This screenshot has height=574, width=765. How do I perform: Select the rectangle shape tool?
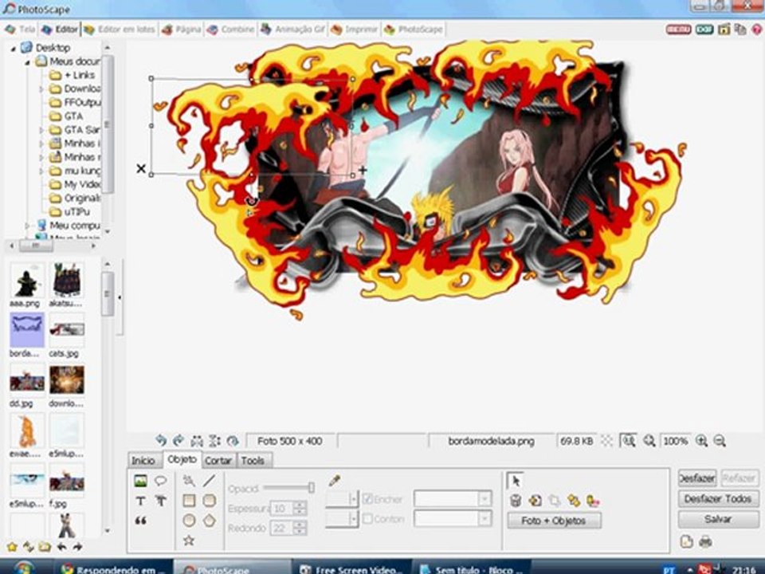(189, 501)
